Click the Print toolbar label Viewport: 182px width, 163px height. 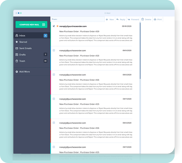coord(159,19)
